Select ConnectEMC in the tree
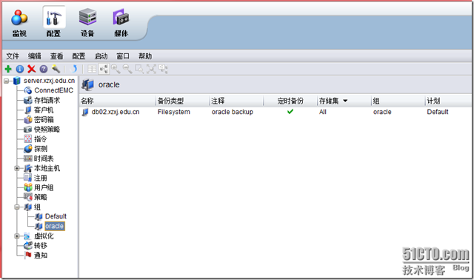This screenshot has height=280, width=474. pyautogui.click(x=53, y=90)
